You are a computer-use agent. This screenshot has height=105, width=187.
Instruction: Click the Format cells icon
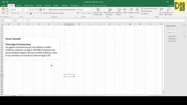pos(137,9)
